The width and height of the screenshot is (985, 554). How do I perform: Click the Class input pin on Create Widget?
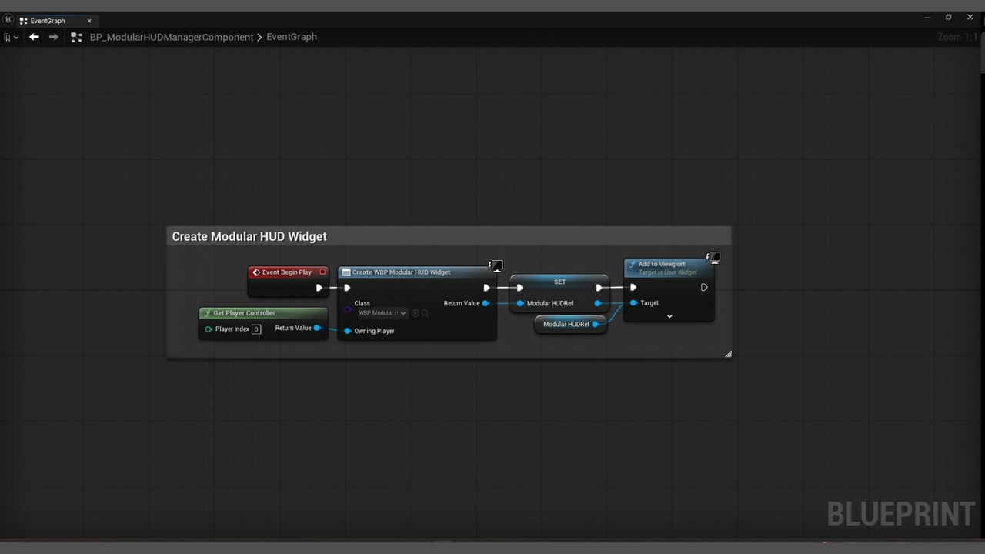[x=348, y=309]
